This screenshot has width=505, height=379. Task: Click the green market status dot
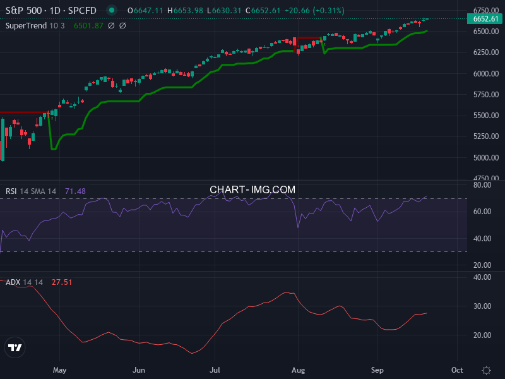[112, 11]
